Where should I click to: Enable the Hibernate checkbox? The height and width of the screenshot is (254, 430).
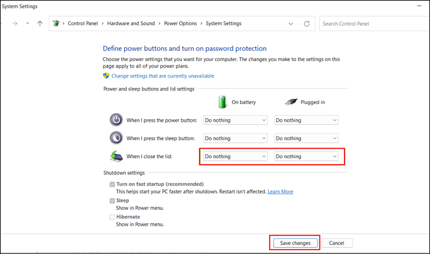coord(112,217)
